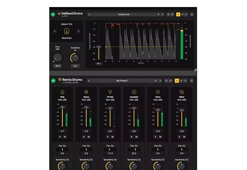247x170 pixels.
Task: Click the yellow threshold line marker
Action: (106, 47)
